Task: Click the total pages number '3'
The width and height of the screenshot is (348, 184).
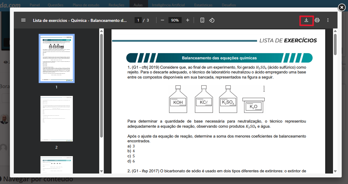Action: coord(148,20)
